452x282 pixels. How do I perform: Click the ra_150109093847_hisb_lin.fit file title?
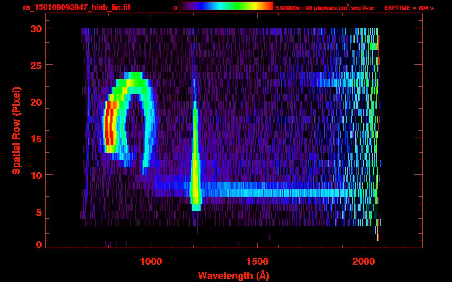pos(76,7)
